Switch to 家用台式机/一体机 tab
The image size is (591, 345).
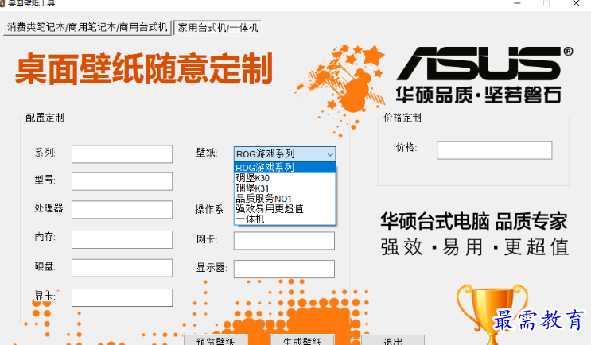(217, 28)
